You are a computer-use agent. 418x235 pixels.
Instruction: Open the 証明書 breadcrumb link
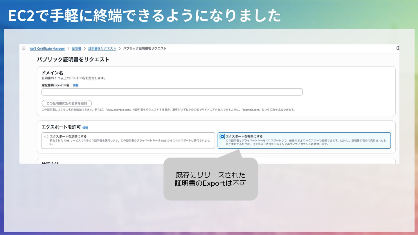pos(77,48)
